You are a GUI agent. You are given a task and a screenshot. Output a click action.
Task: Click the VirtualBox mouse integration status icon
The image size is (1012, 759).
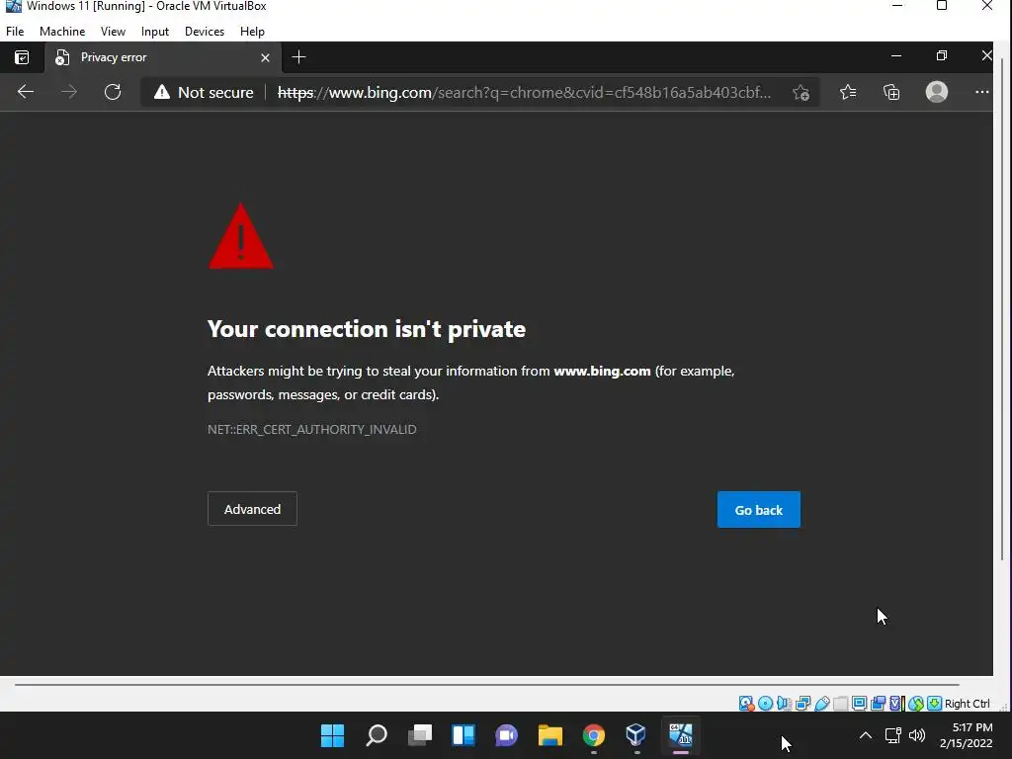point(916,704)
